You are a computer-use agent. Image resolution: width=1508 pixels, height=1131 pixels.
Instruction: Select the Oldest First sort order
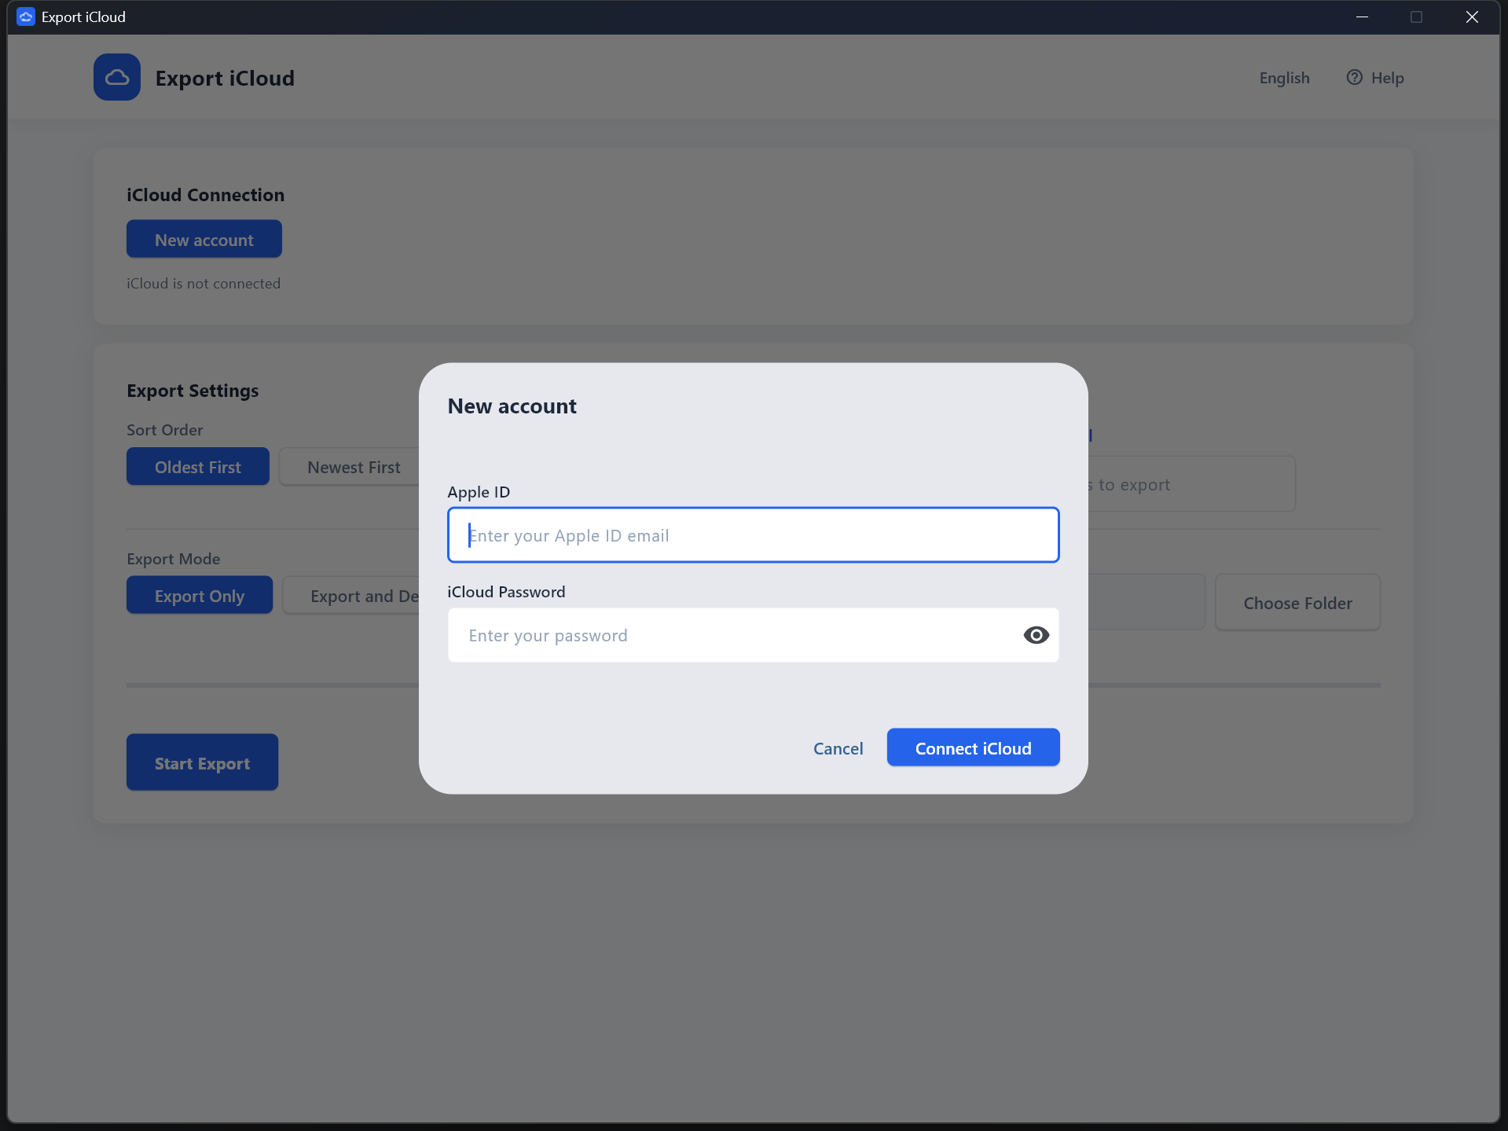[x=197, y=466]
